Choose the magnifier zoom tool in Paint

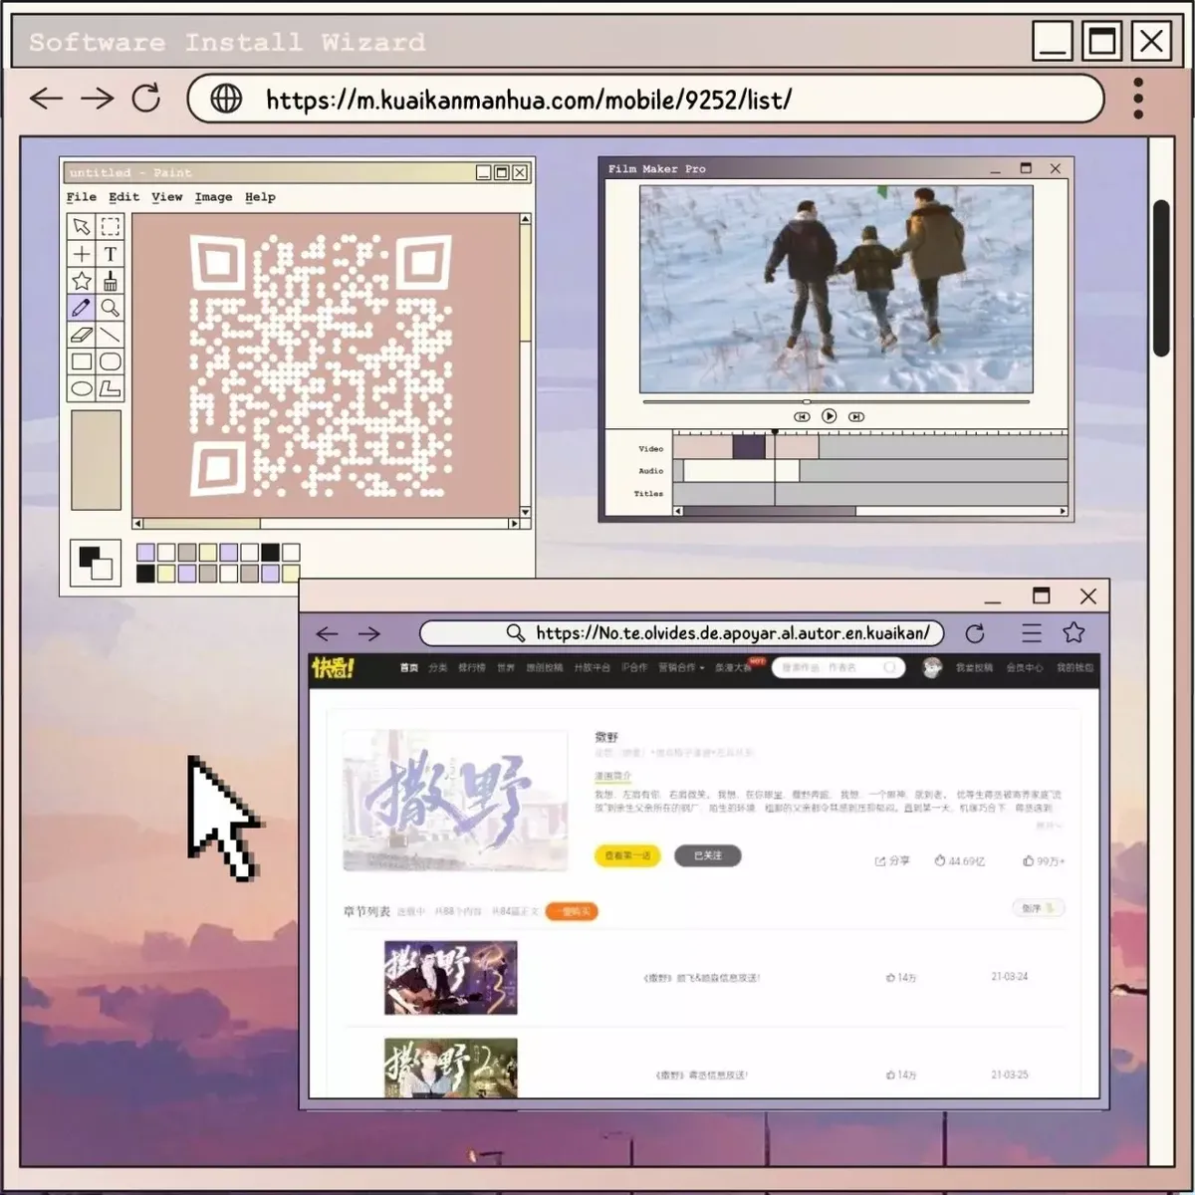click(x=111, y=308)
